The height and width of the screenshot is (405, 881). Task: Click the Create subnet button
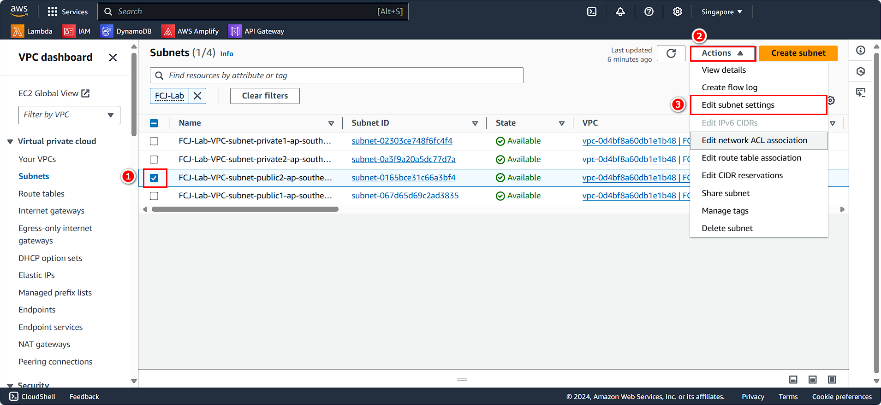(x=798, y=53)
